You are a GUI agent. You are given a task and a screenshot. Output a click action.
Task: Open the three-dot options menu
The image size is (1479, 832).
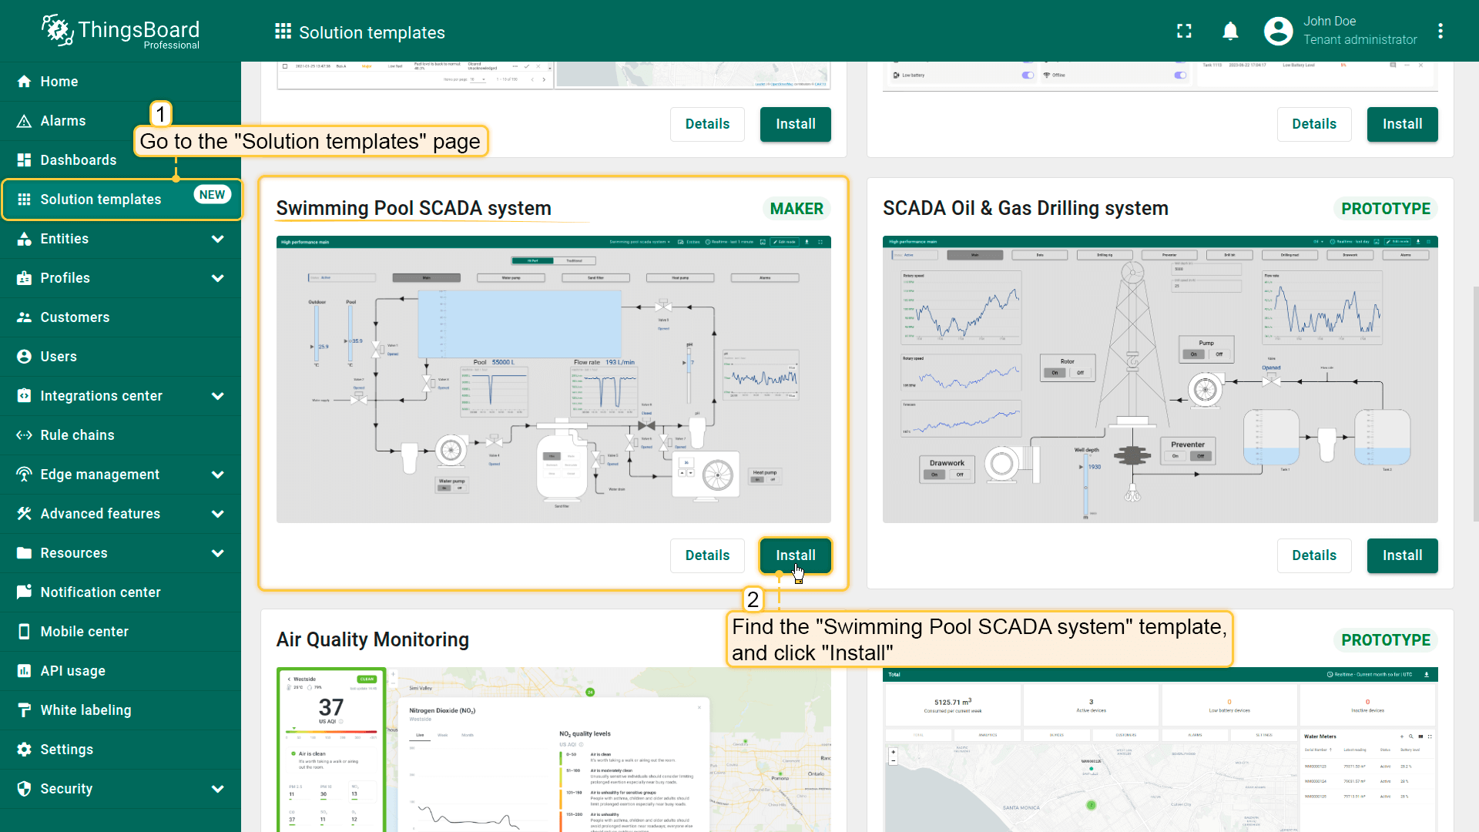pyautogui.click(x=1440, y=31)
